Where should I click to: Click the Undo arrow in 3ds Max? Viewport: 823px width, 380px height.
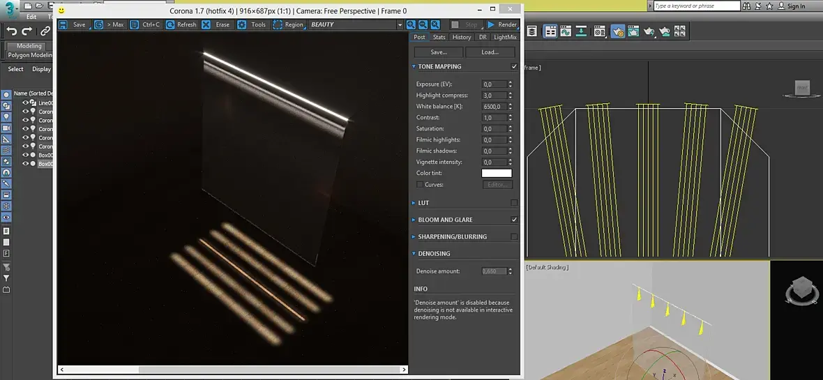(x=11, y=31)
